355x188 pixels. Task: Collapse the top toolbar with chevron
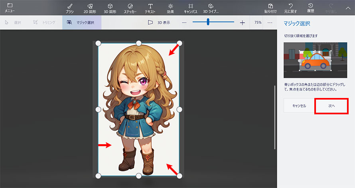pyautogui.click(x=348, y=8)
